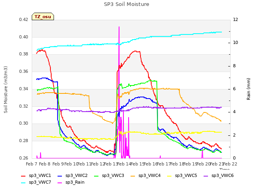Click the 0.36 left axis tick label

tap(24, 71)
